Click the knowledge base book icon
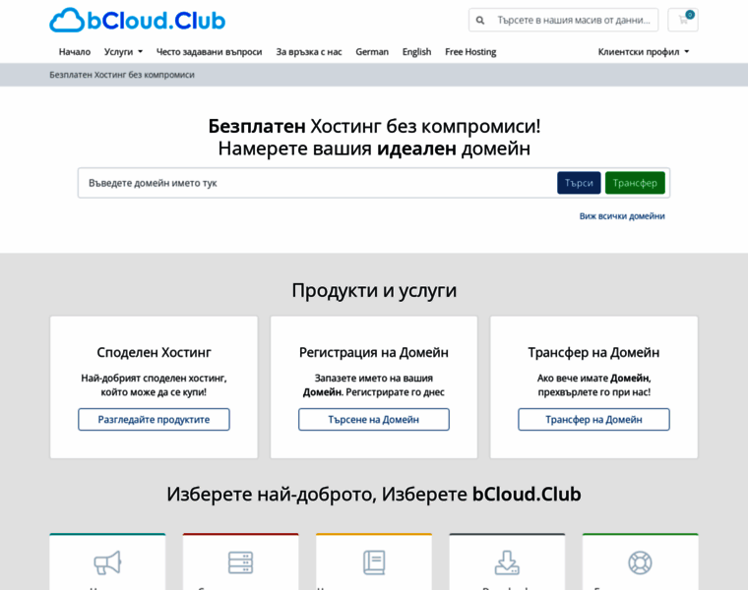Screen dimensions: 748x590 (374, 562)
